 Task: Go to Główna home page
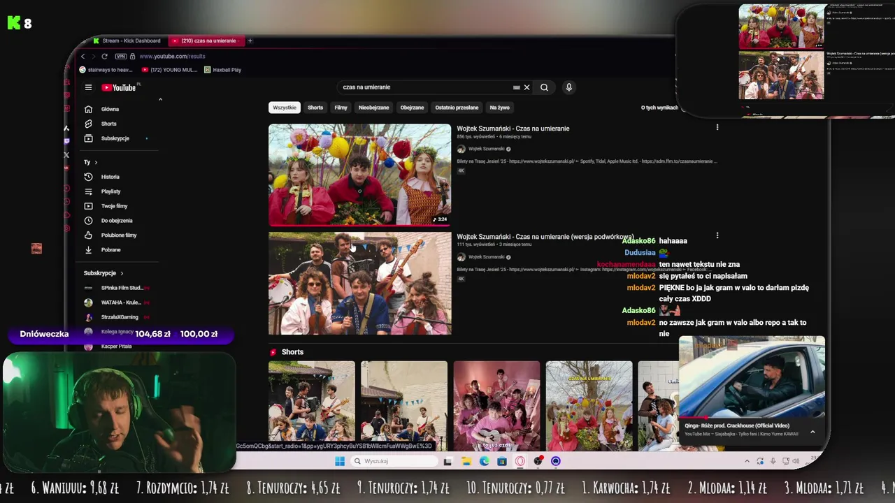(110, 109)
